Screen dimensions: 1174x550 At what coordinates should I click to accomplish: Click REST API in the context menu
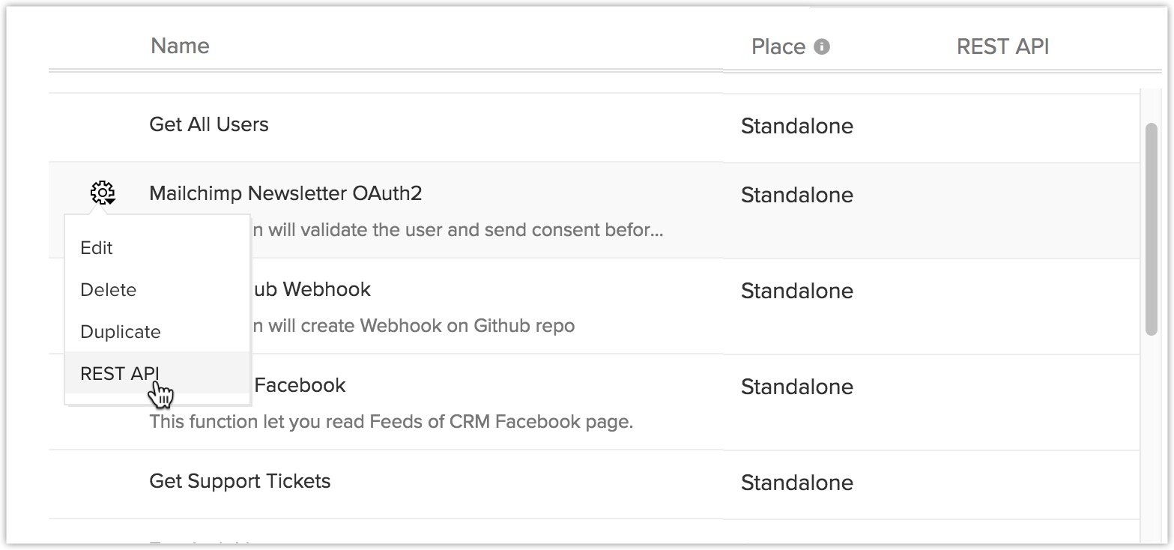(x=120, y=373)
